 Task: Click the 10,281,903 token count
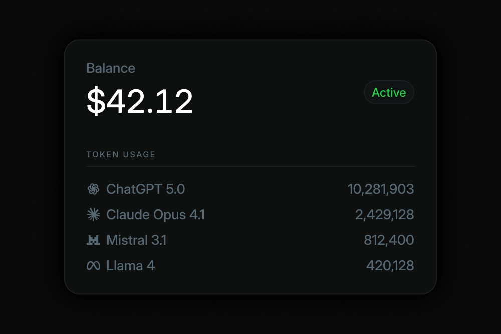(381, 189)
